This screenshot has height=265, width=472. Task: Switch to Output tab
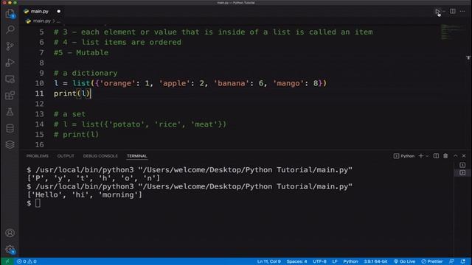[66, 156]
